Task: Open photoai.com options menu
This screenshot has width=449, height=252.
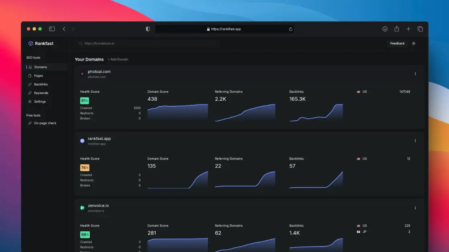Action: point(415,74)
